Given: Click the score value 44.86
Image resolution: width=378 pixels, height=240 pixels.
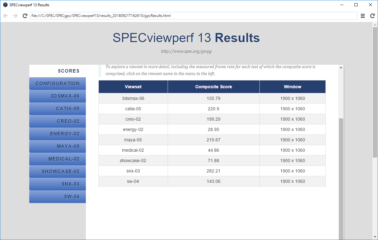Looking at the screenshot, I should tap(214, 150).
